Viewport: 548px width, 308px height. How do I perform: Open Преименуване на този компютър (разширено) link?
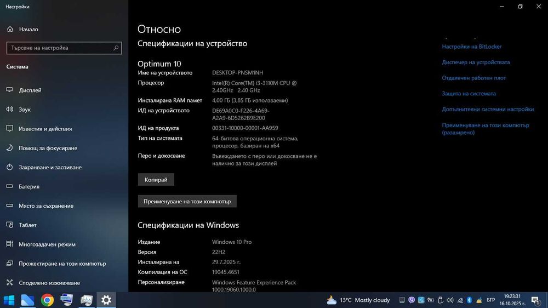486,129
